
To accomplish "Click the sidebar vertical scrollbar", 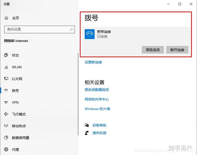I will coord(78,94).
